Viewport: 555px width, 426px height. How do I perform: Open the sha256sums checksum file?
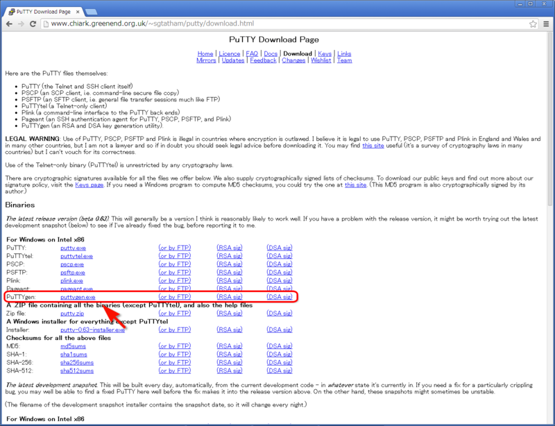coord(77,362)
